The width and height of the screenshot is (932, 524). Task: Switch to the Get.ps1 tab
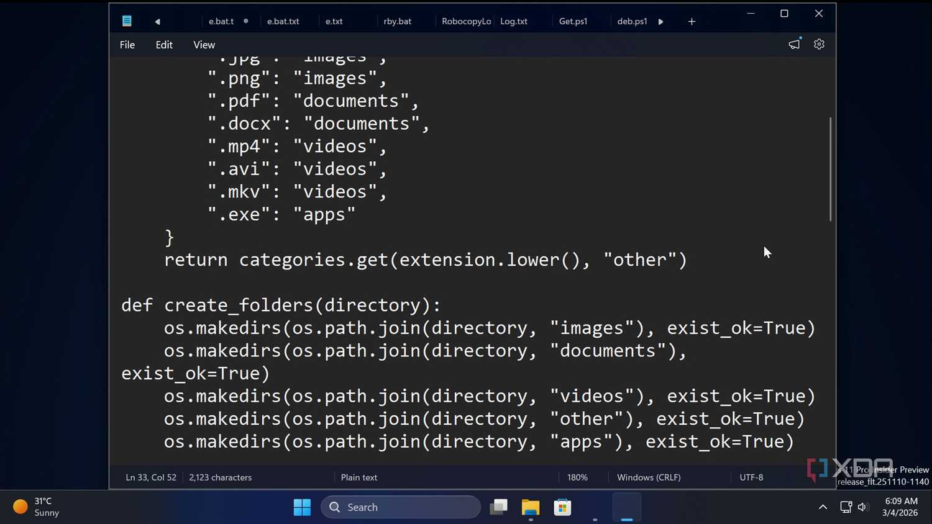coord(573,21)
